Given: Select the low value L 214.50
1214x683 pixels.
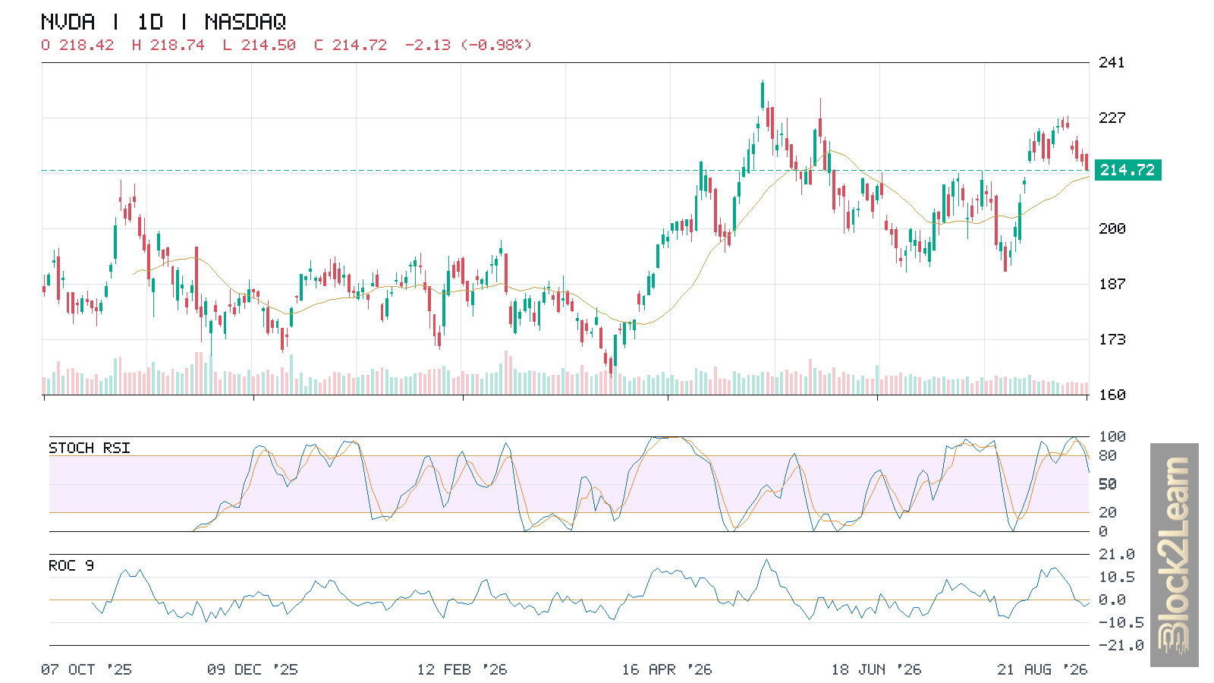Looking at the screenshot, I should [x=259, y=45].
